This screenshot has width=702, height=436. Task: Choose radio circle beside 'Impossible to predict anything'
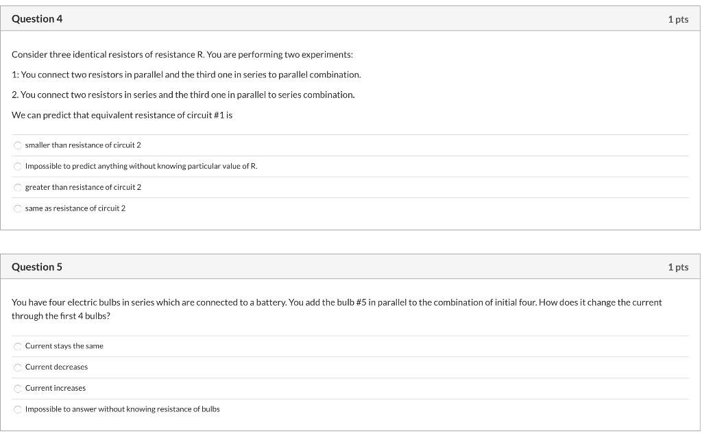pos(17,167)
